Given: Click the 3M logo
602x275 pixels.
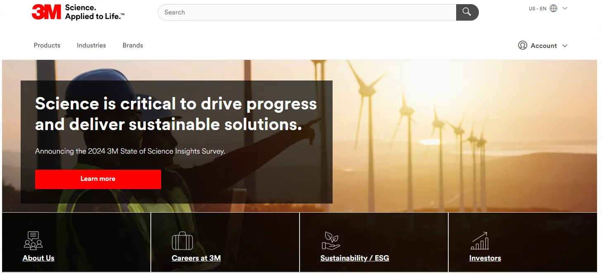Looking at the screenshot, I should pos(46,12).
